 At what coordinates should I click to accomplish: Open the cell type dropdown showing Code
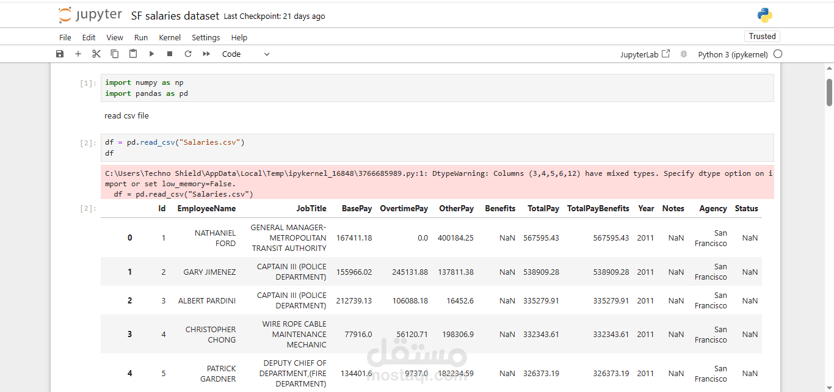245,54
